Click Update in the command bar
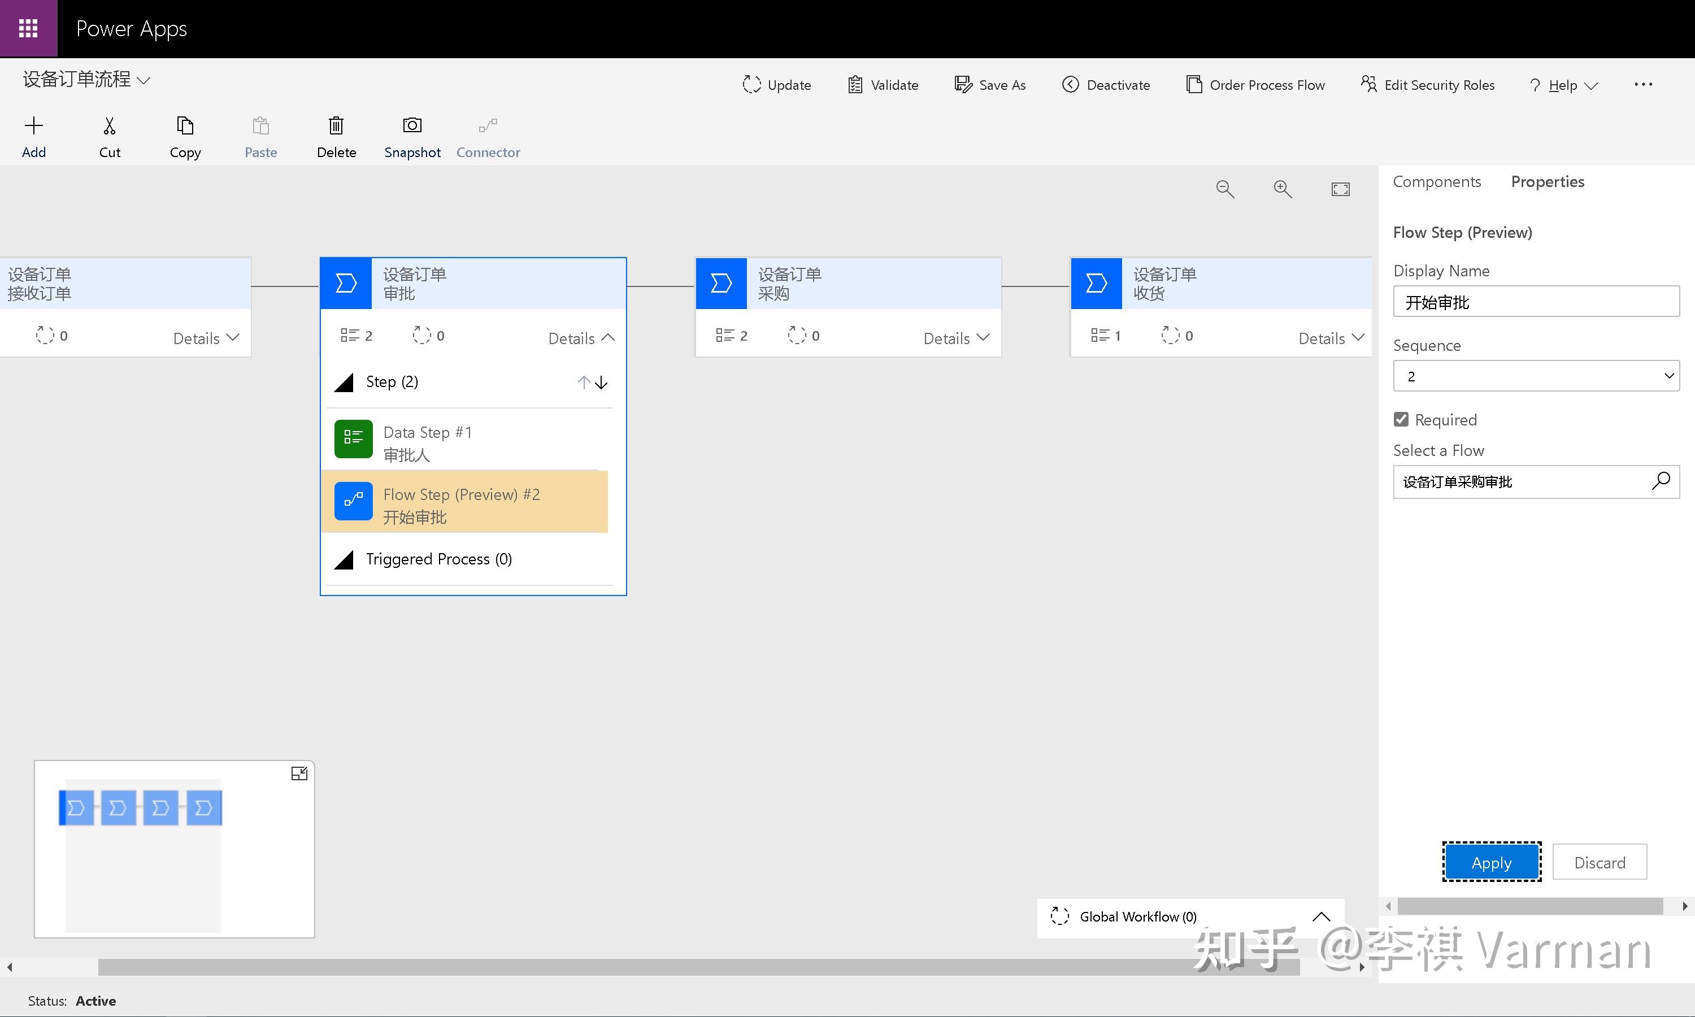This screenshot has width=1695, height=1017. (777, 85)
